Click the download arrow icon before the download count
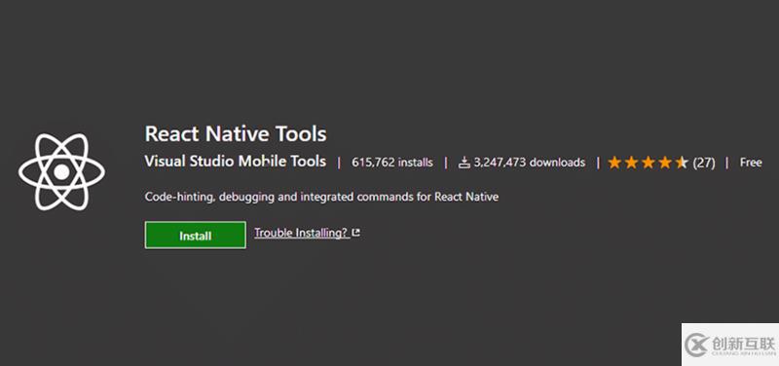Viewport: 779px width, 366px height. point(464,163)
